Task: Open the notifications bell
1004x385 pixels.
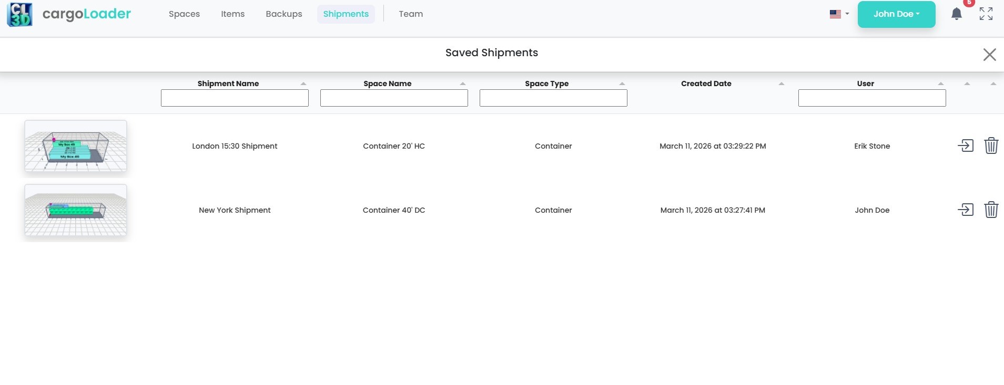Action: (x=957, y=14)
